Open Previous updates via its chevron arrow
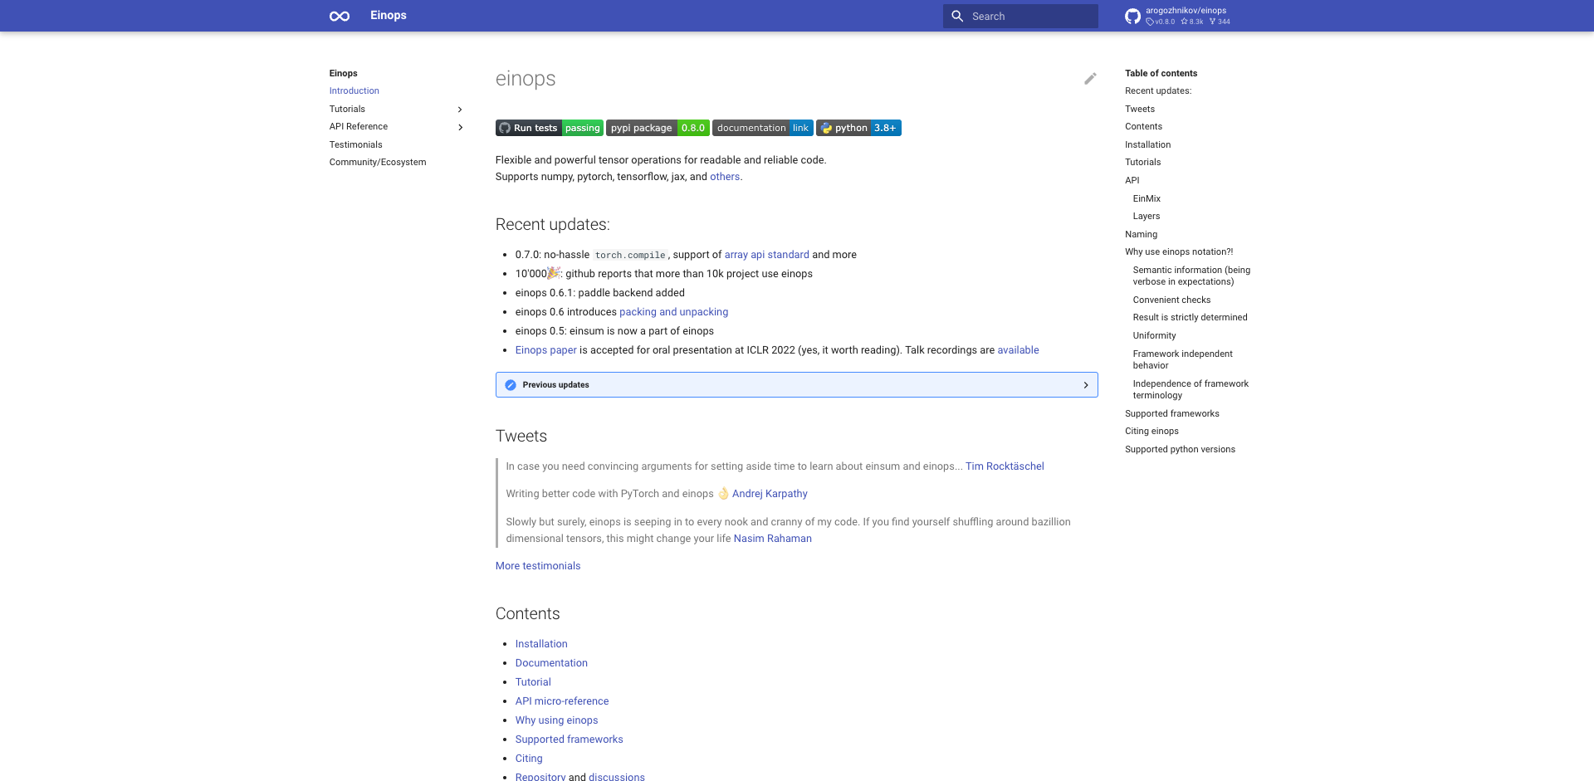 point(1085,384)
